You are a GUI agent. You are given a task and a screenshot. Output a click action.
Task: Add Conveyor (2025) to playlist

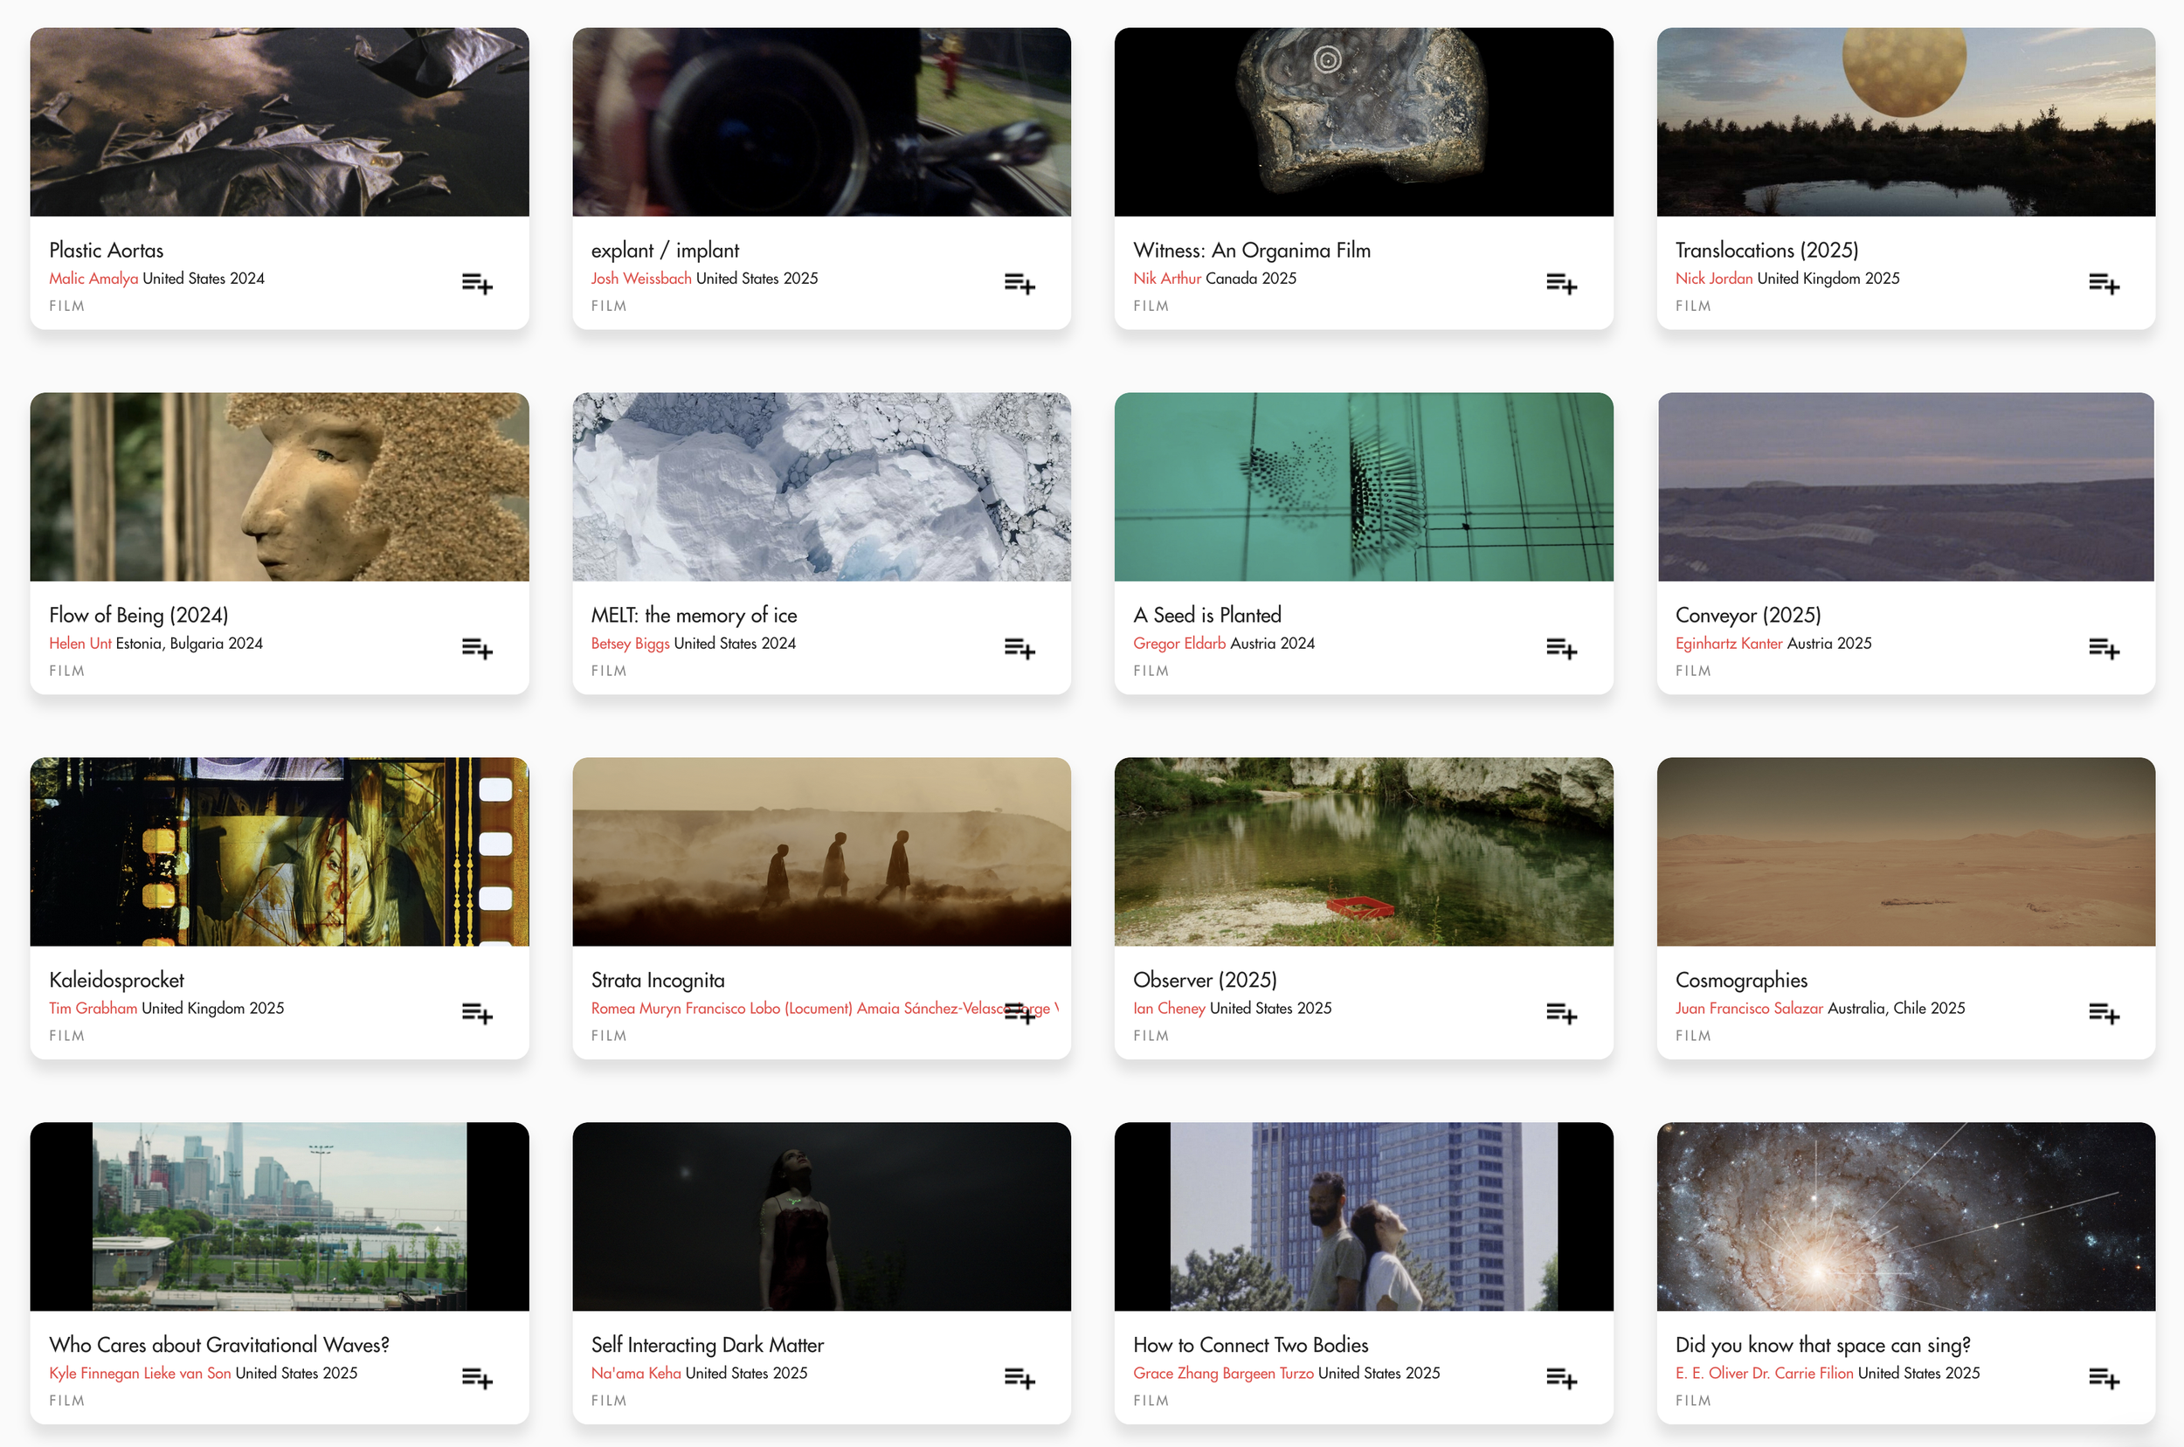tap(2104, 648)
